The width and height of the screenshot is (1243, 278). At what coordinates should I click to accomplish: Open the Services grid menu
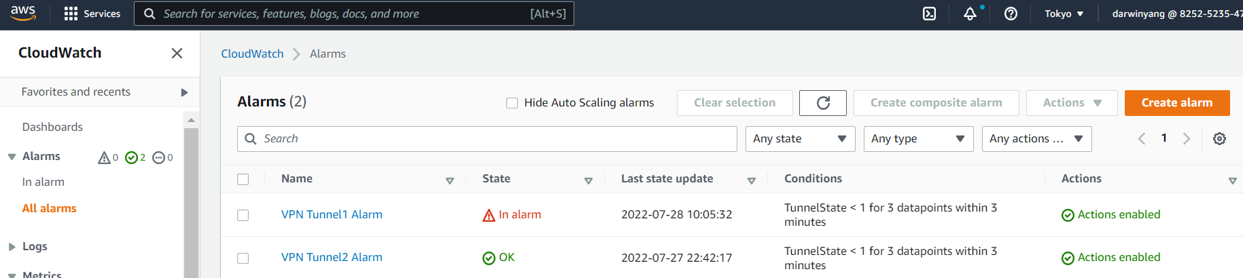click(x=92, y=14)
